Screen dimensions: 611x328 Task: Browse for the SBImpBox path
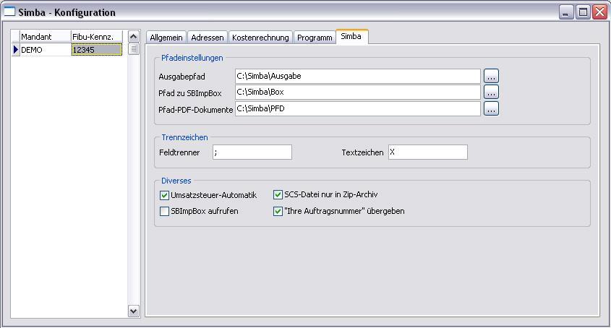tap(492, 92)
